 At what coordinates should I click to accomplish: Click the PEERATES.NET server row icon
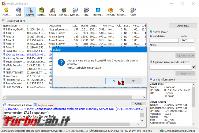pos(4,73)
